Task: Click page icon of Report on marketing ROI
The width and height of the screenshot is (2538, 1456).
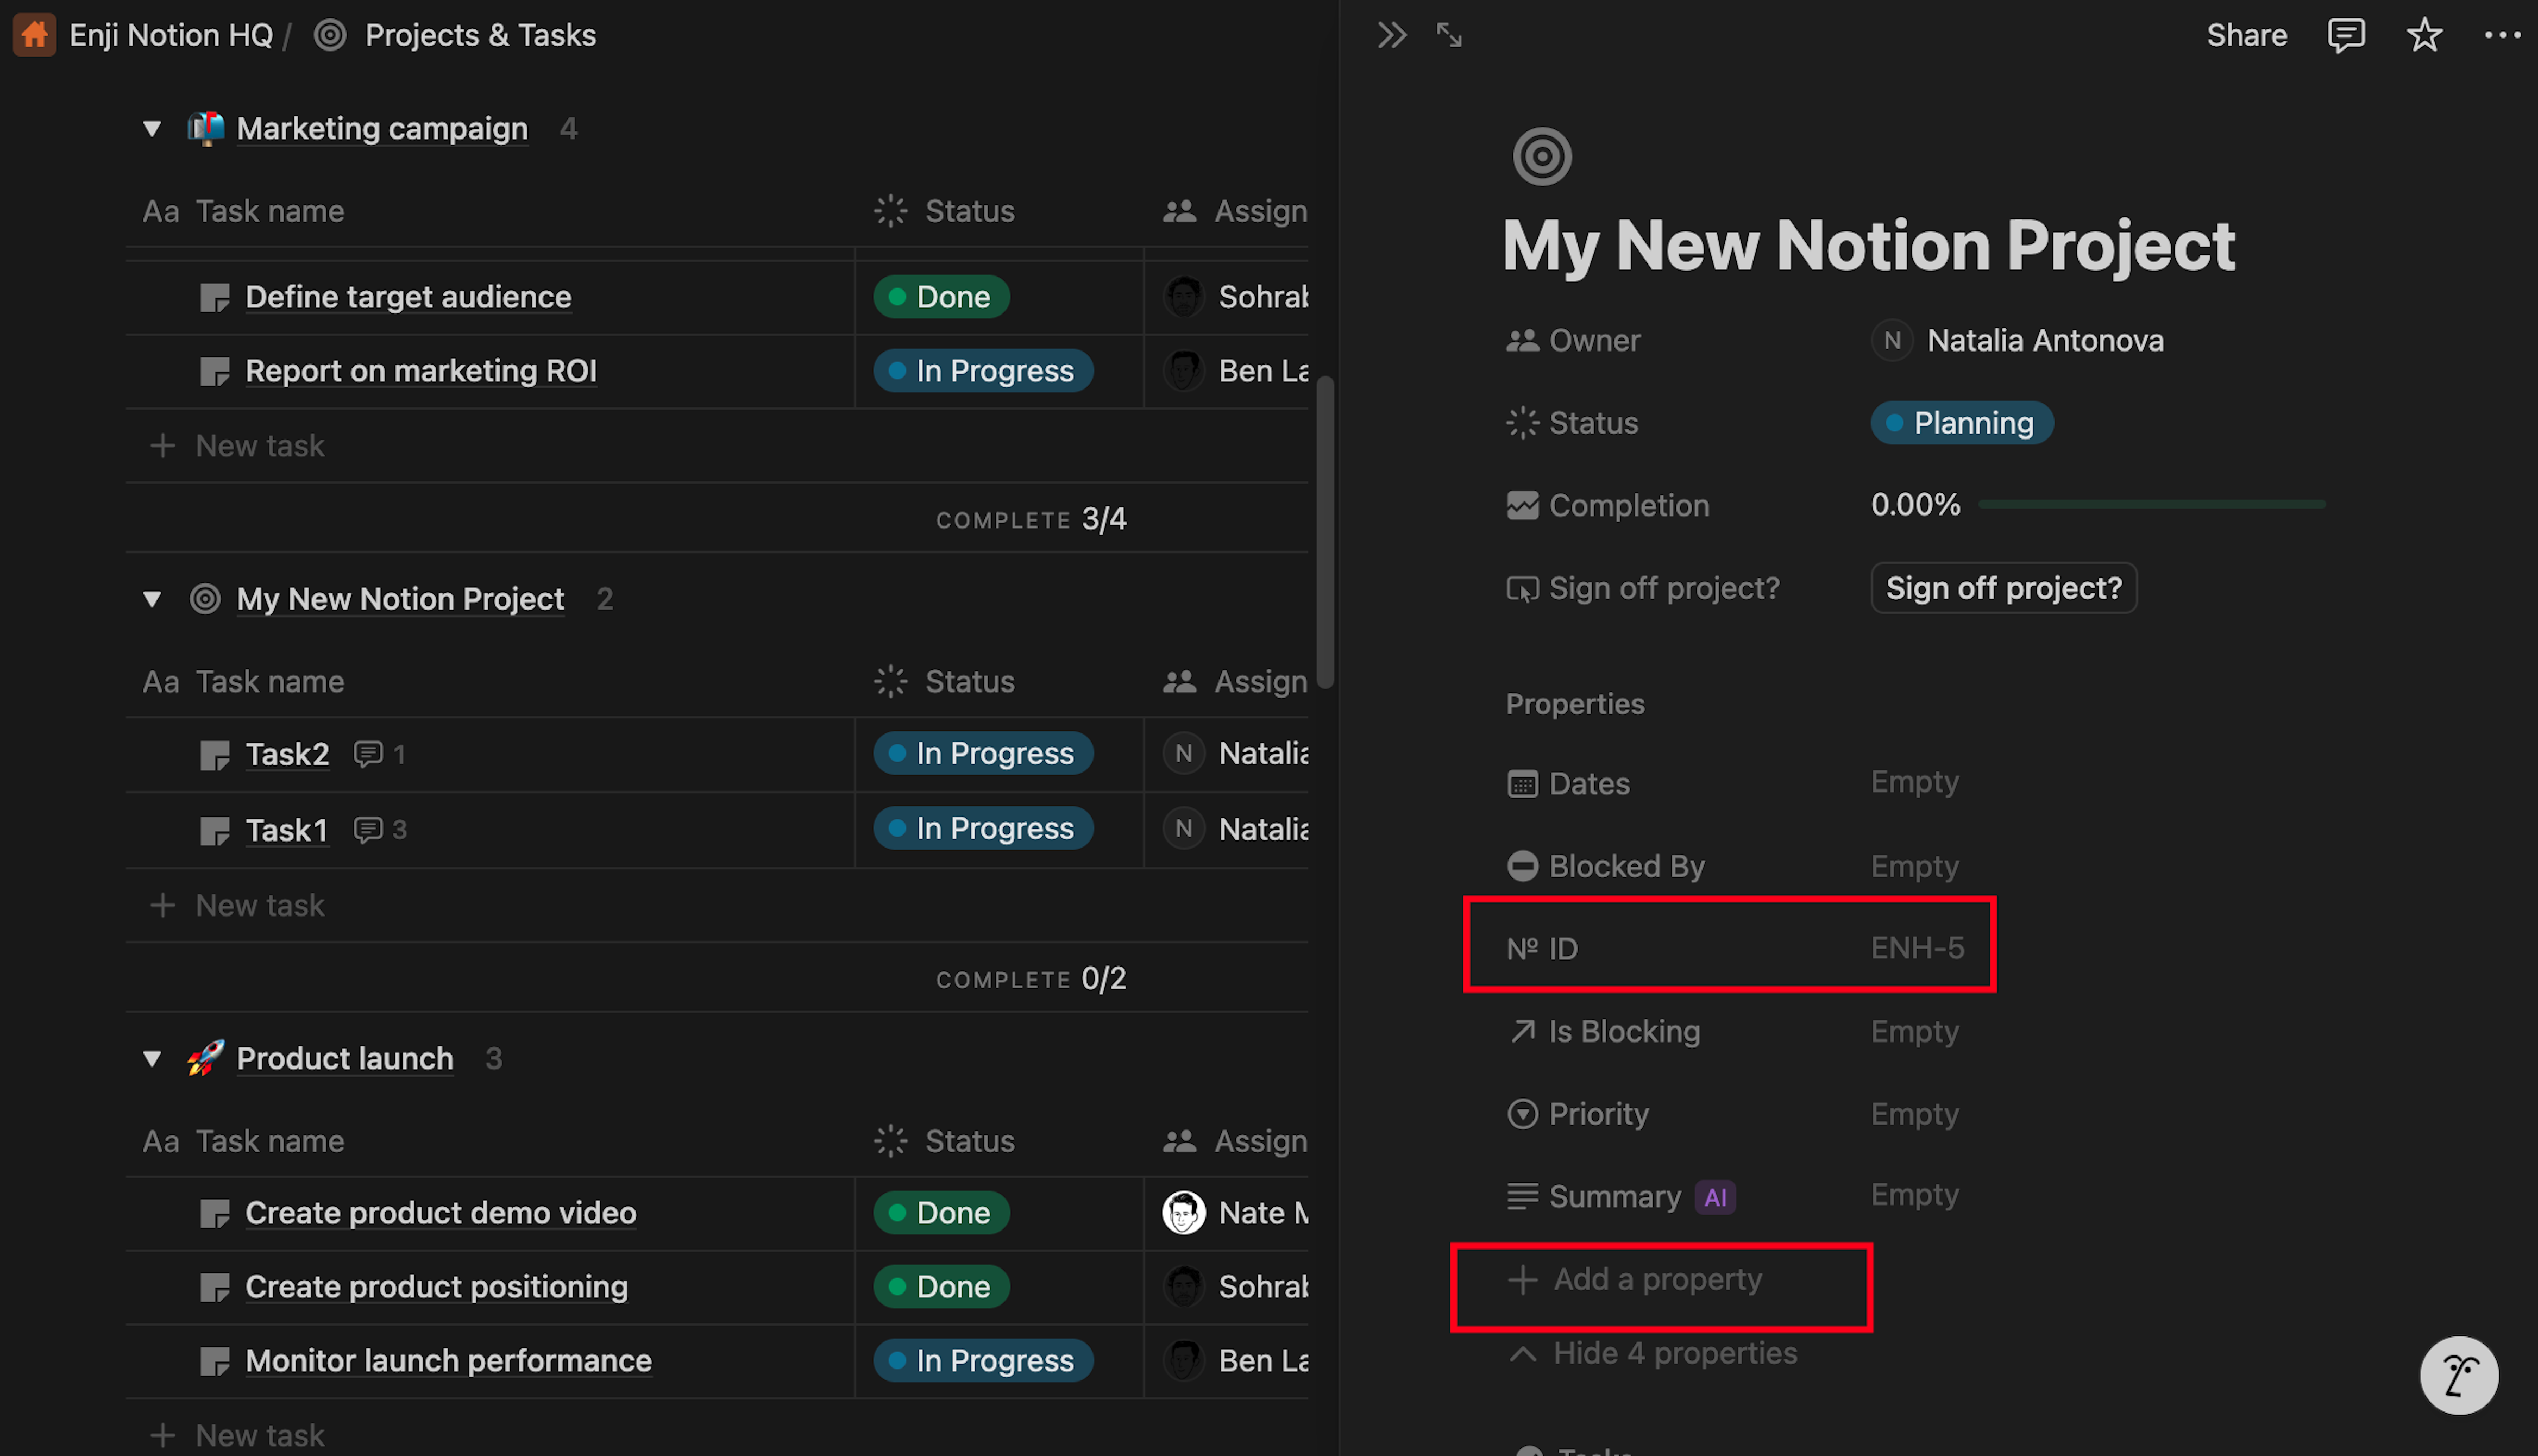Action: pyautogui.click(x=214, y=371)
